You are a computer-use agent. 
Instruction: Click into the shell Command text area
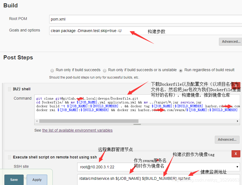137,106
